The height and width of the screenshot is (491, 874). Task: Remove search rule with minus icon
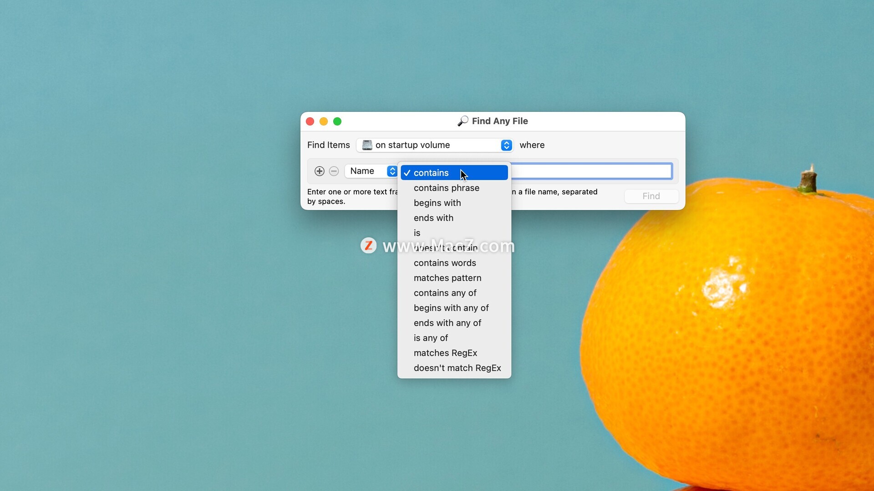334,171
